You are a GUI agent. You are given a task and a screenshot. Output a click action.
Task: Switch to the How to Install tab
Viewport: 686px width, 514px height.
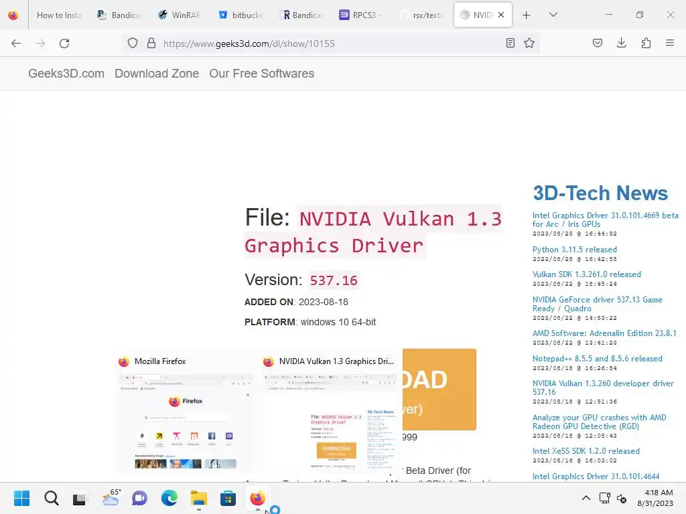59,15
